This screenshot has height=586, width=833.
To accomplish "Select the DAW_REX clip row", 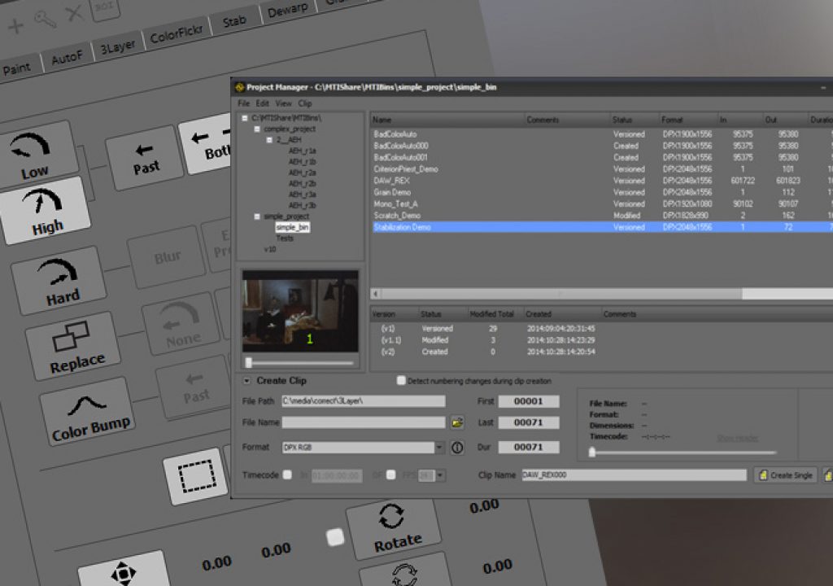I will tap(602, 180).
